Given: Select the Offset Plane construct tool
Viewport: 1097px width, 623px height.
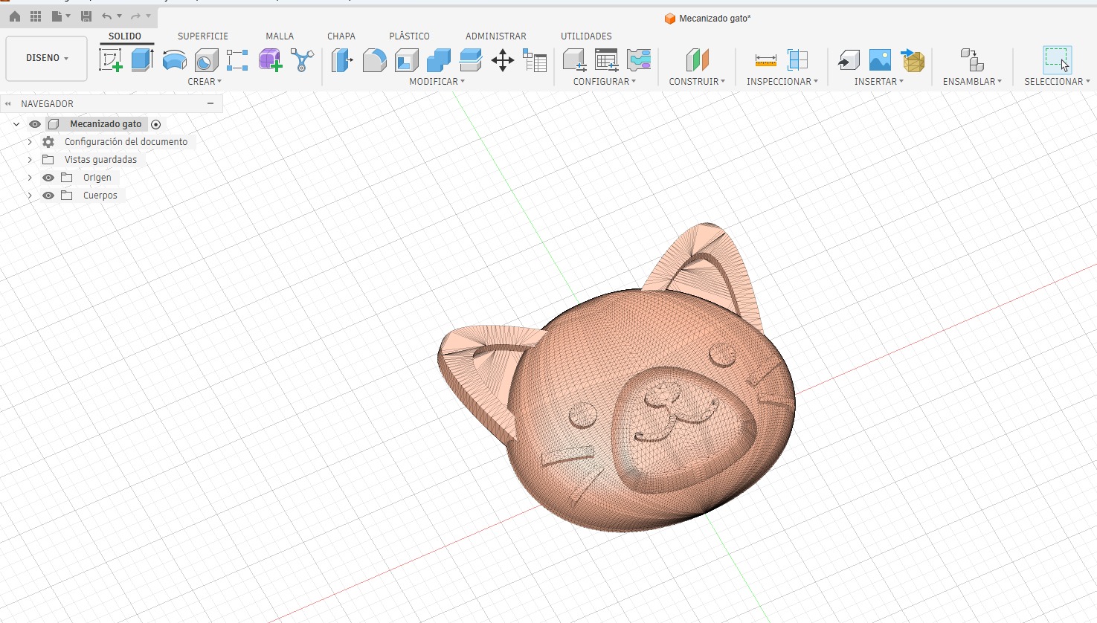Looking at the screenshot, I should click(697, 60).
